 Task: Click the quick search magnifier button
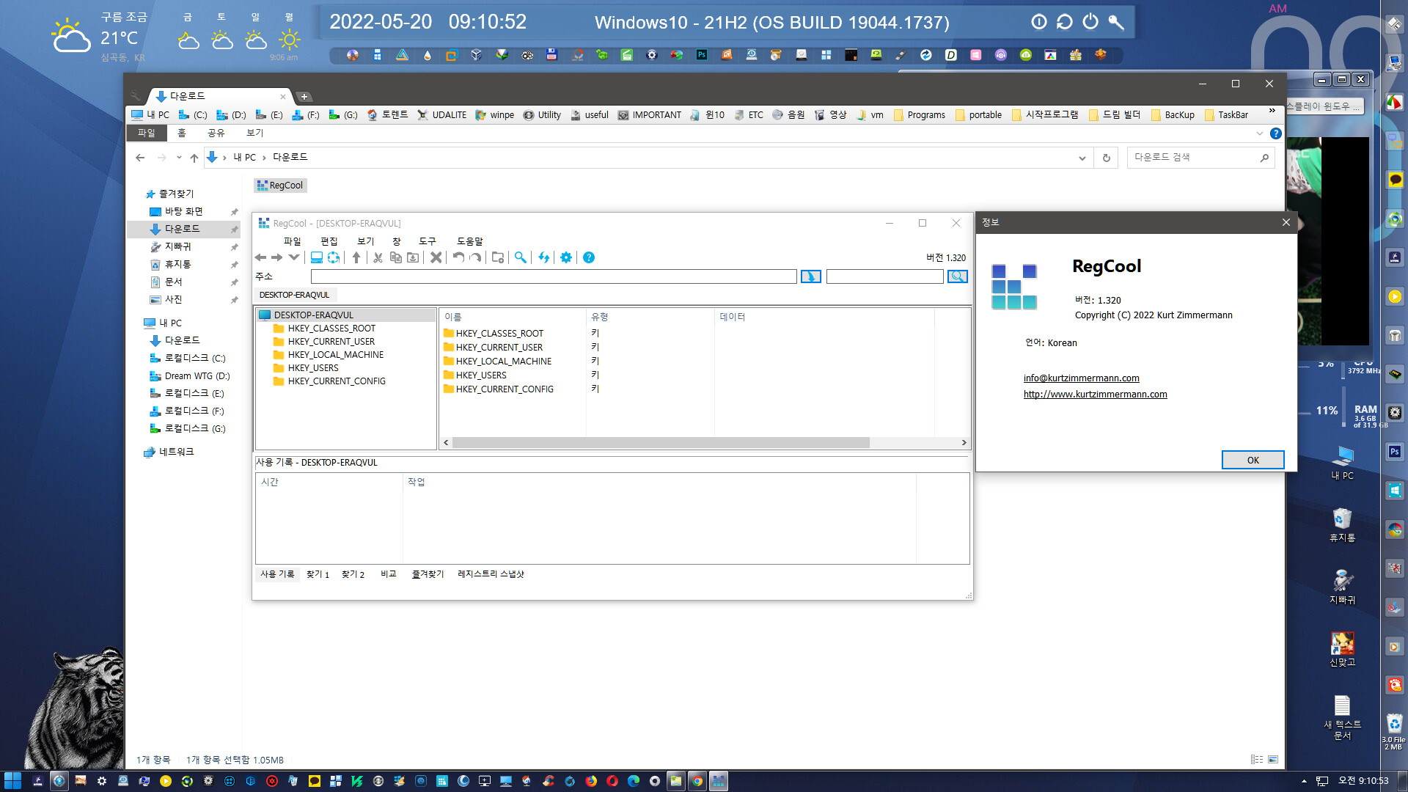tap(958, 276)
